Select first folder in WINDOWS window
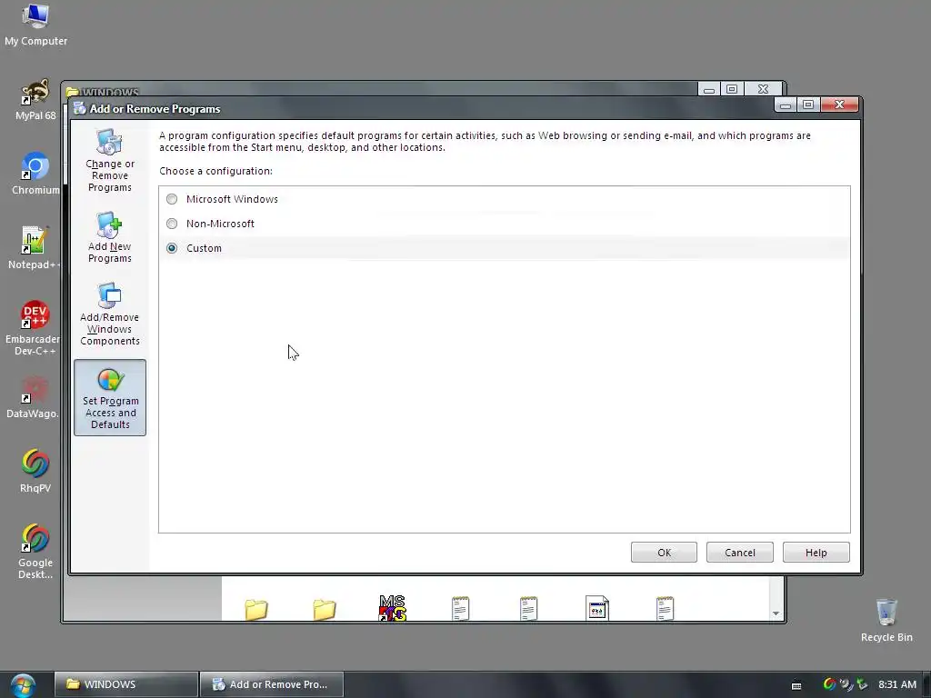The image size is (931, 698). pos(256,609)
